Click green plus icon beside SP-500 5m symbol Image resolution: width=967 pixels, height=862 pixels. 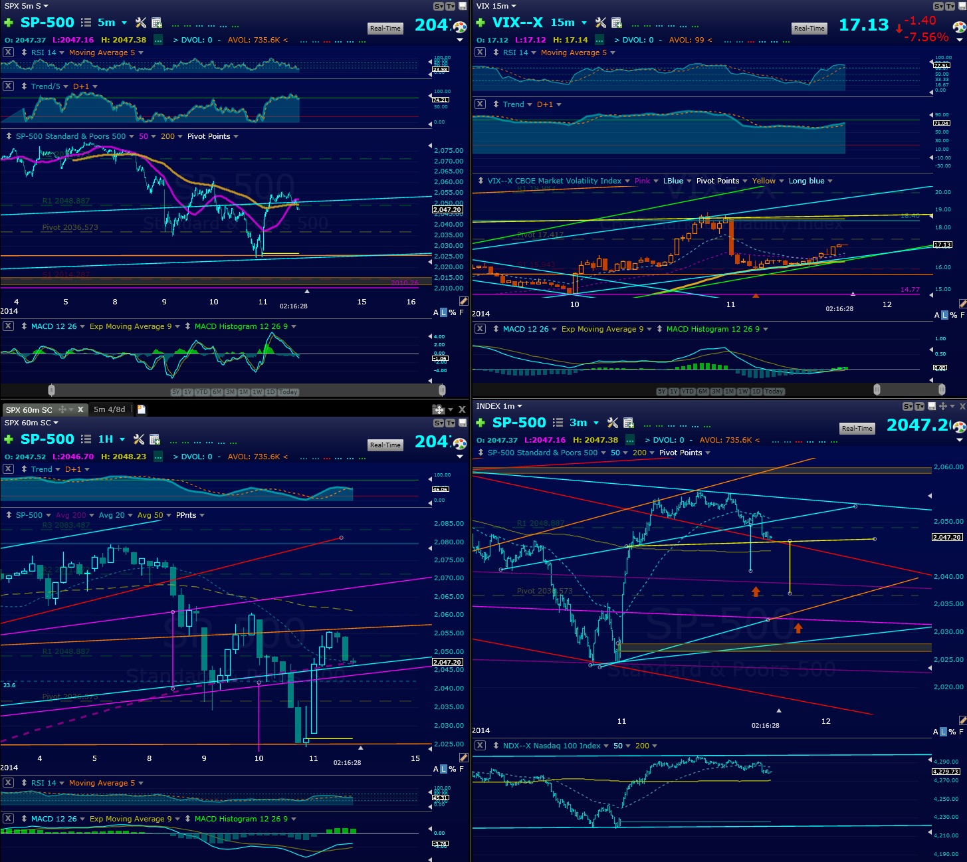[9, 23]
